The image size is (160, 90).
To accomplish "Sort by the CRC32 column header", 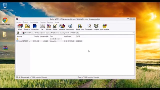I will pos(79,36).
